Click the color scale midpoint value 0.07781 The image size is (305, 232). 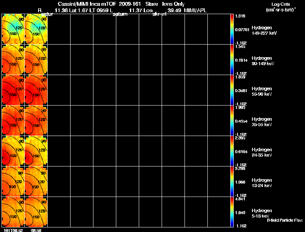click(x=242, y=30)
